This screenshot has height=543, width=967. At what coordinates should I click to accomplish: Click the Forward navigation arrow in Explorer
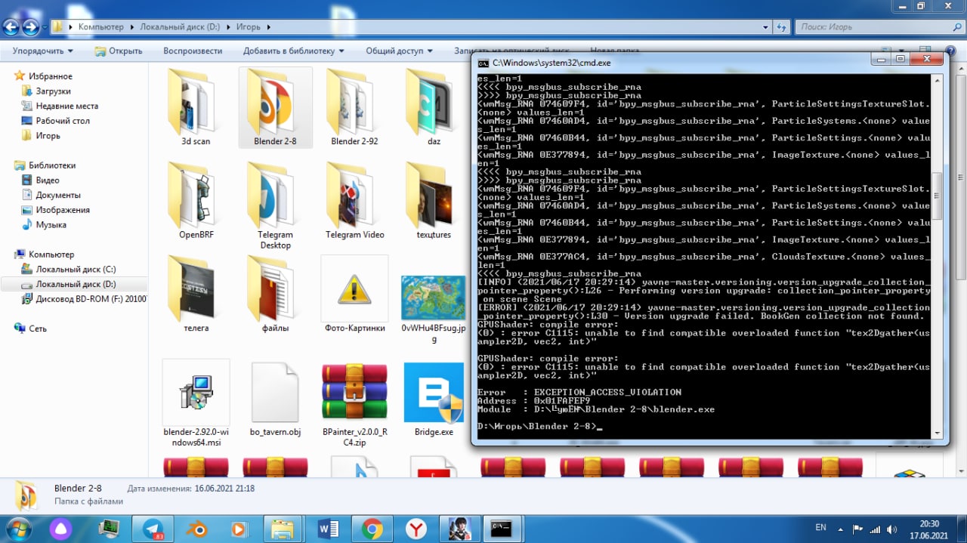(31, 28)
